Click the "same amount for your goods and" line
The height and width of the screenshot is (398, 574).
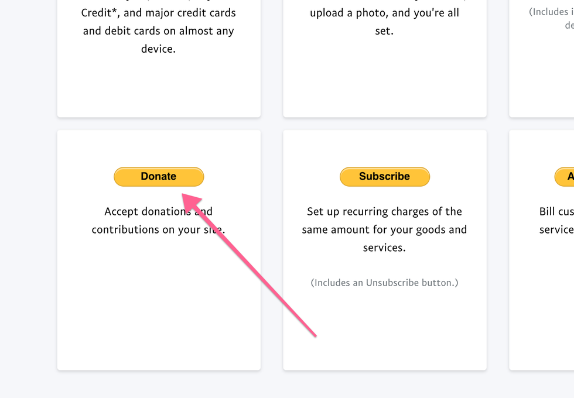(x=384, y=229)
